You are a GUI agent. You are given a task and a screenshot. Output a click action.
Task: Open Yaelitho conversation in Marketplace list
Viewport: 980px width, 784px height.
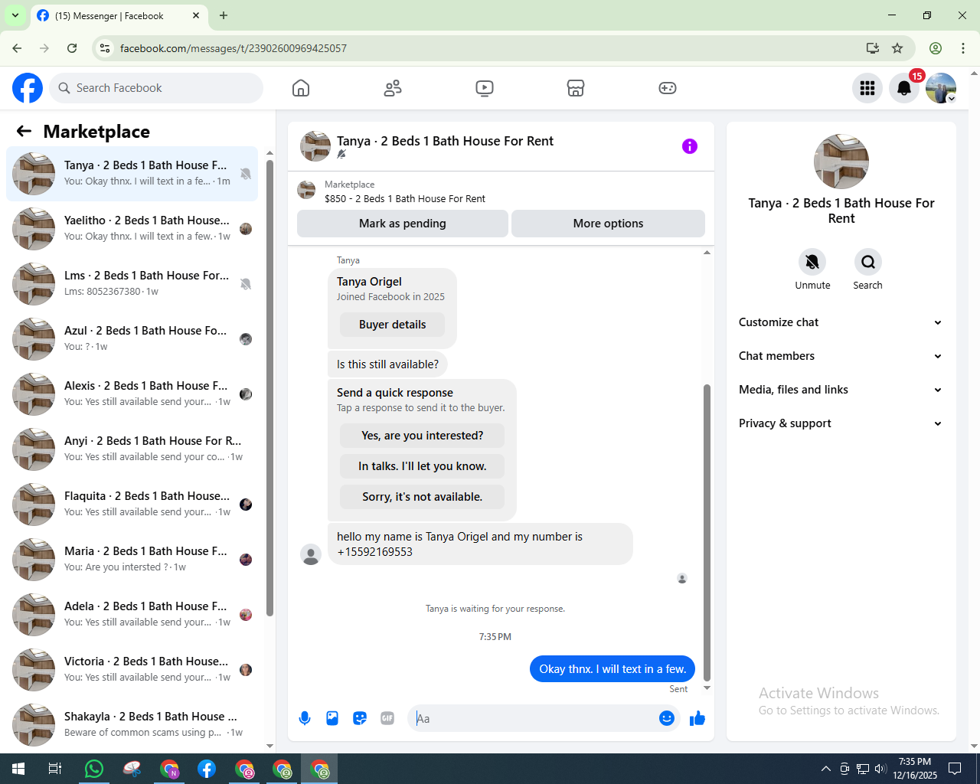point(132,229)
